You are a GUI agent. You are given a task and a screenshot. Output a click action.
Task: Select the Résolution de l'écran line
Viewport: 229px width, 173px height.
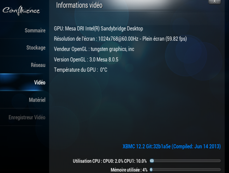coord(120,39)
